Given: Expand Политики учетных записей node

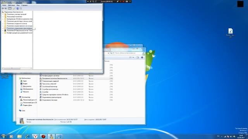Looking at the screenshot, I should (x=3, y=14).
